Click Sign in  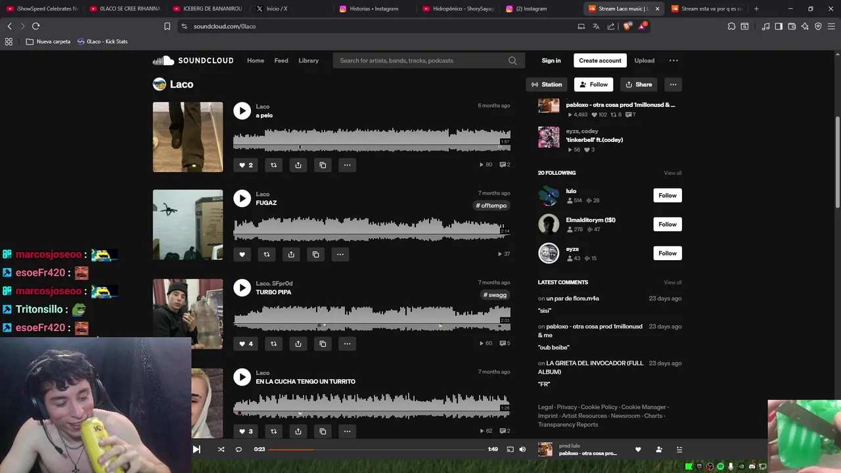pos(551,60)
